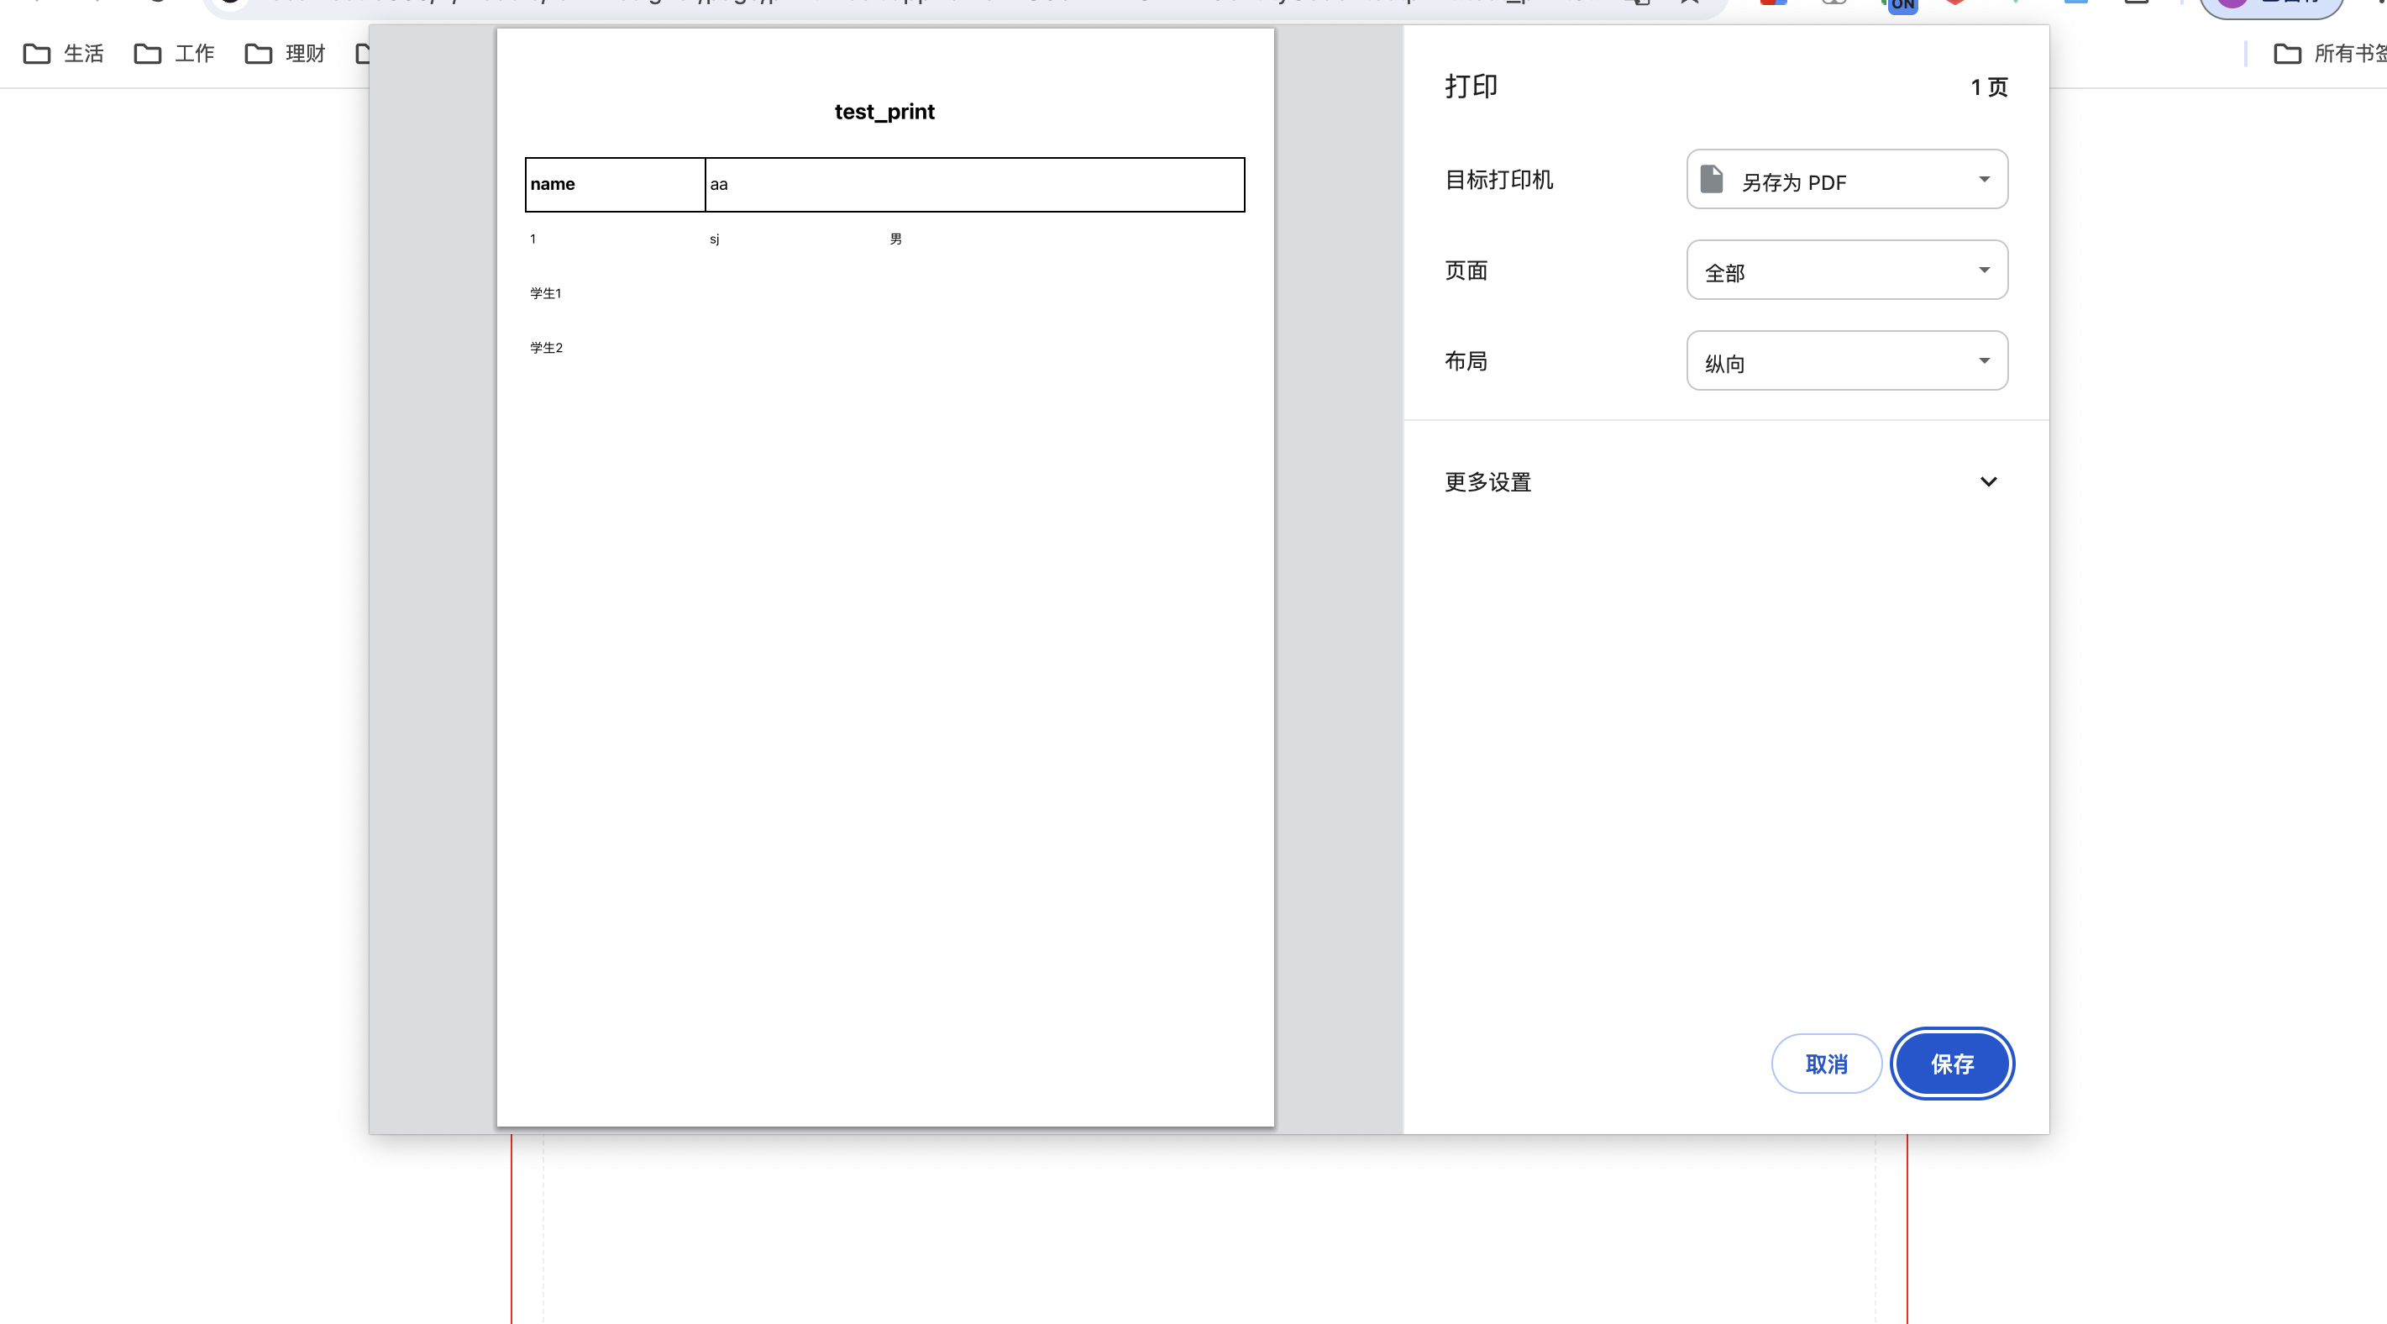The width and height of the screenshot is (2387, 1324).
Task: Open the 目标打印机 destination dropdown
Action: [x=1847, y=180]
